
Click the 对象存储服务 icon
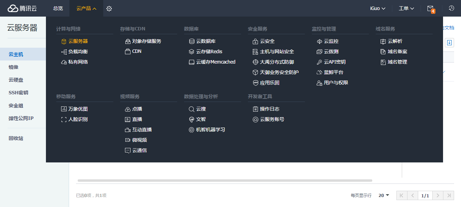coord(127,41)
